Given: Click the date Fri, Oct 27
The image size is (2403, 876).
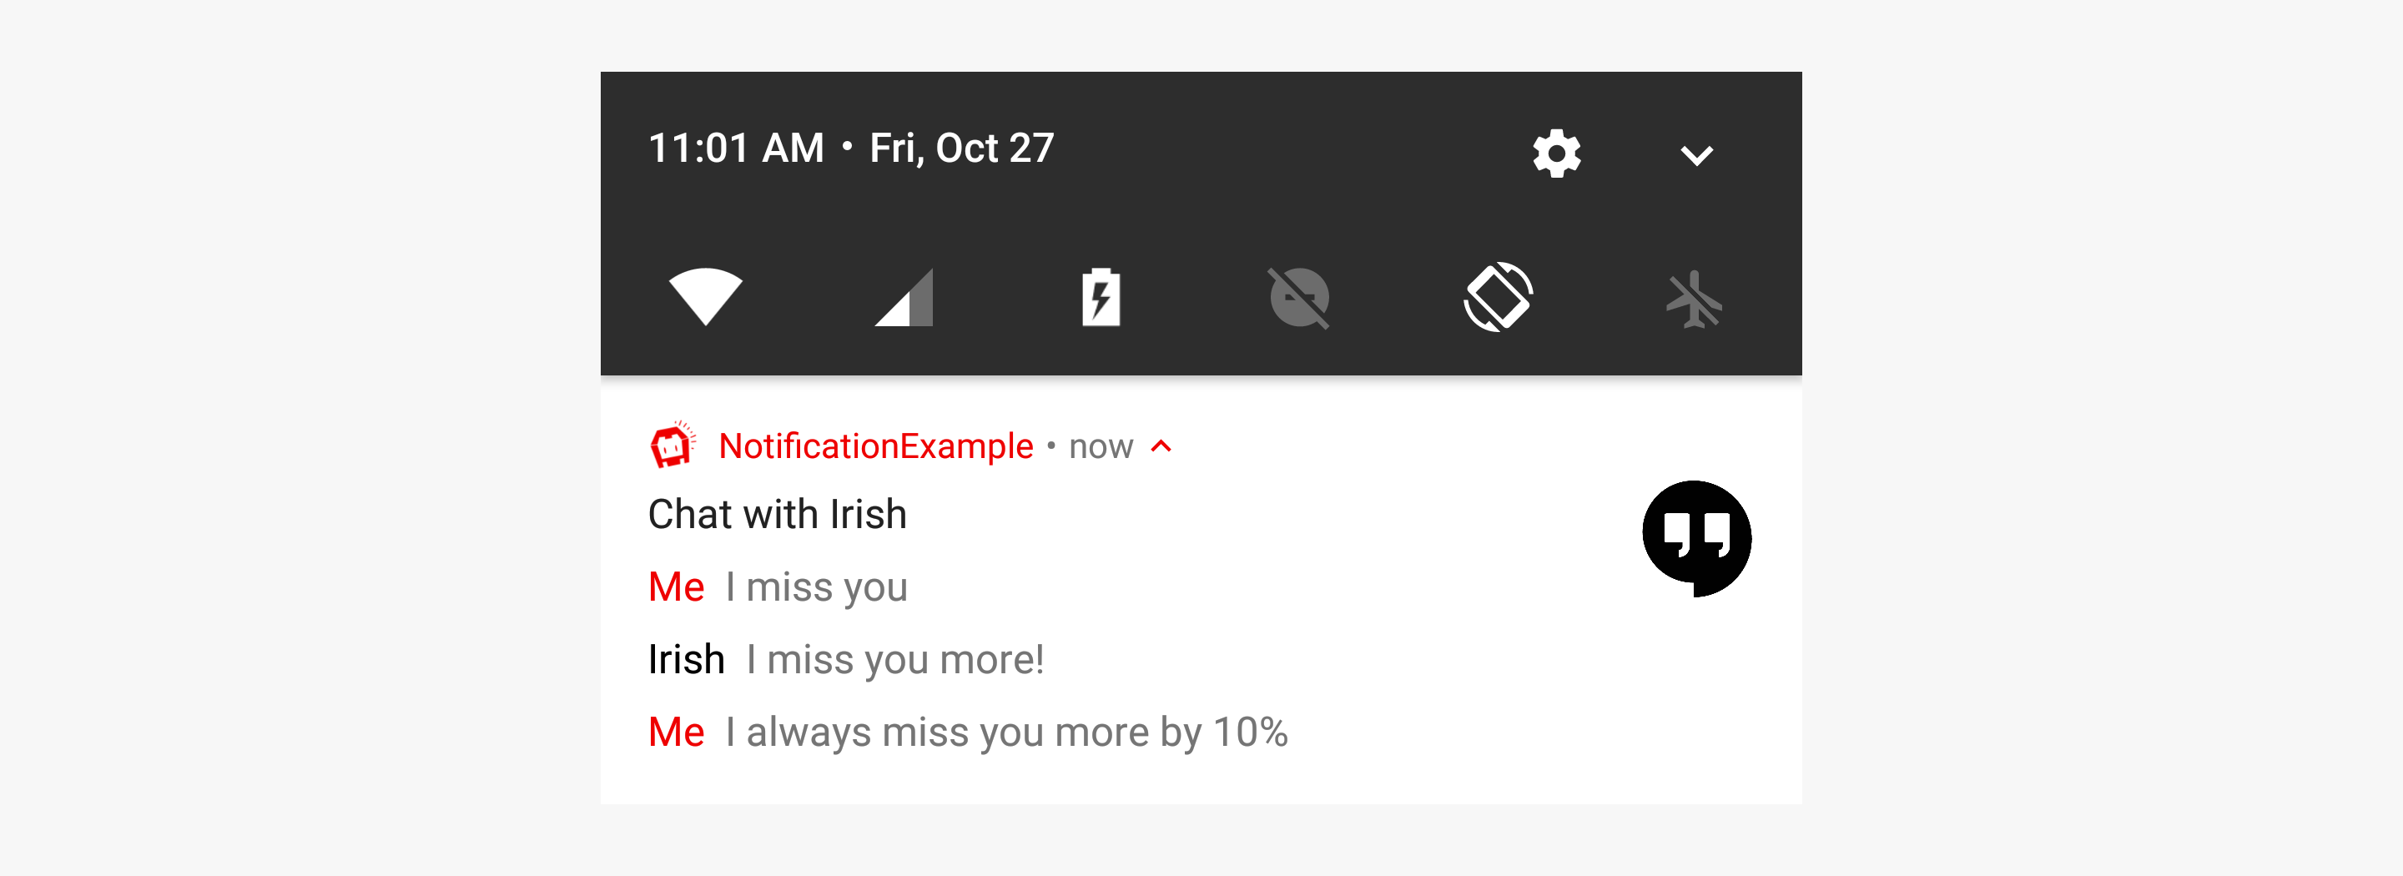Looking at the screenshot, I should [961, 149].
